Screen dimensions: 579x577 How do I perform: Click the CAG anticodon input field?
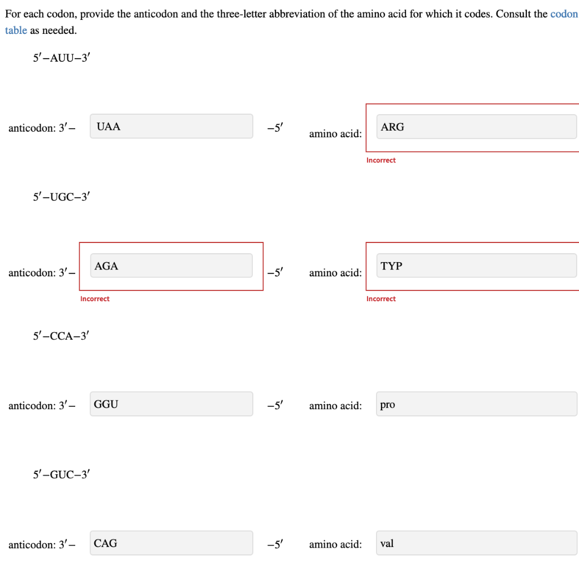[x=171, y=543]
